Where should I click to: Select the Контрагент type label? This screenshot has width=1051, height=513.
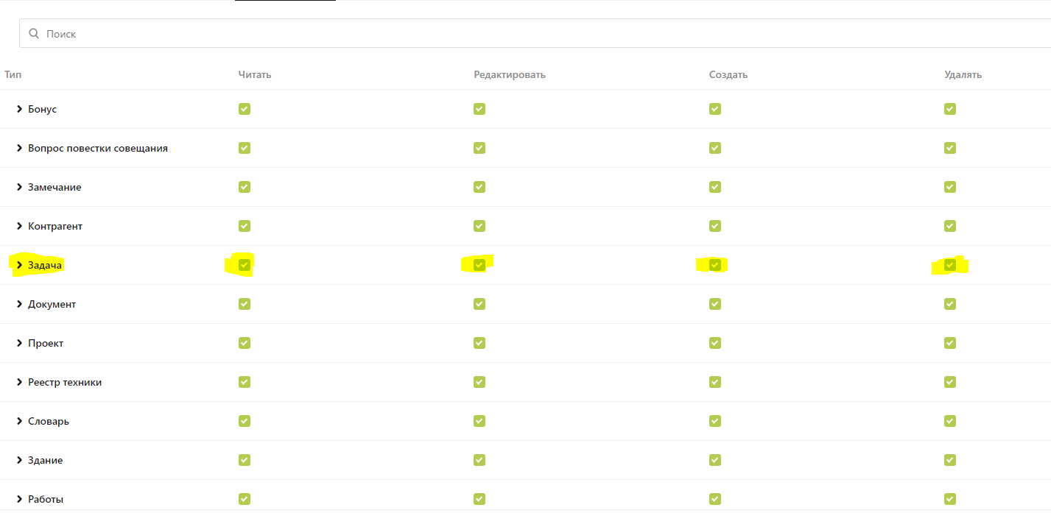[55, 226]
